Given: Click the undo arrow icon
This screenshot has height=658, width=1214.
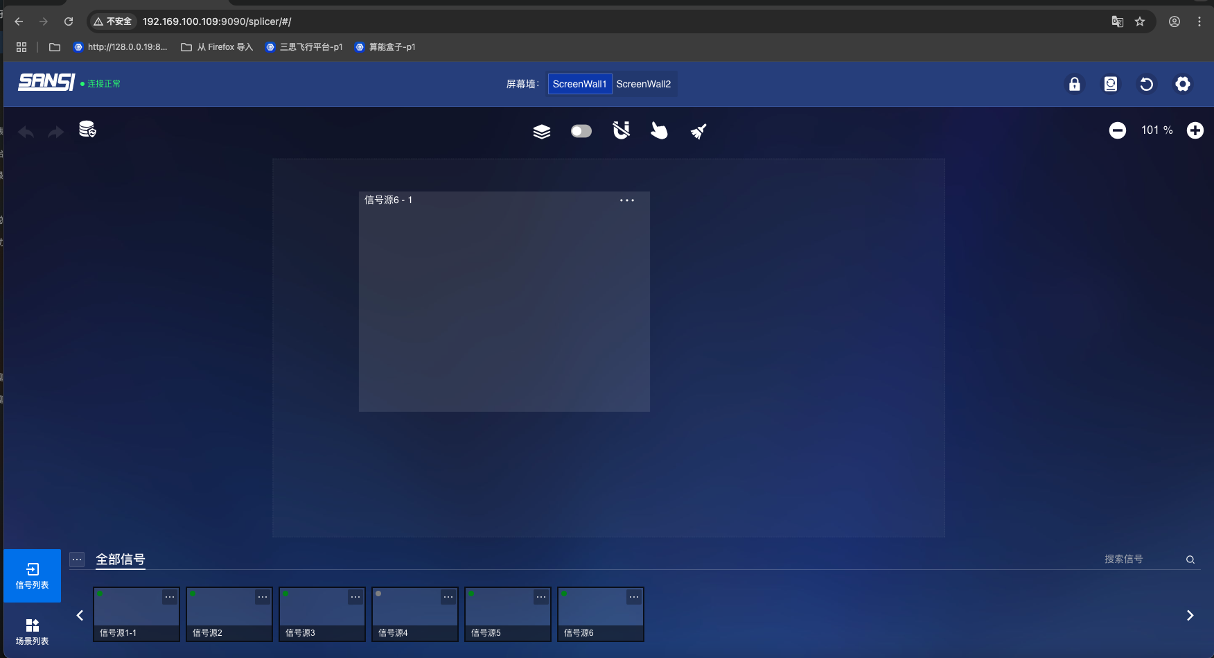Looking at the screenshot, I should pyautogui.click(x=26, y=132).
